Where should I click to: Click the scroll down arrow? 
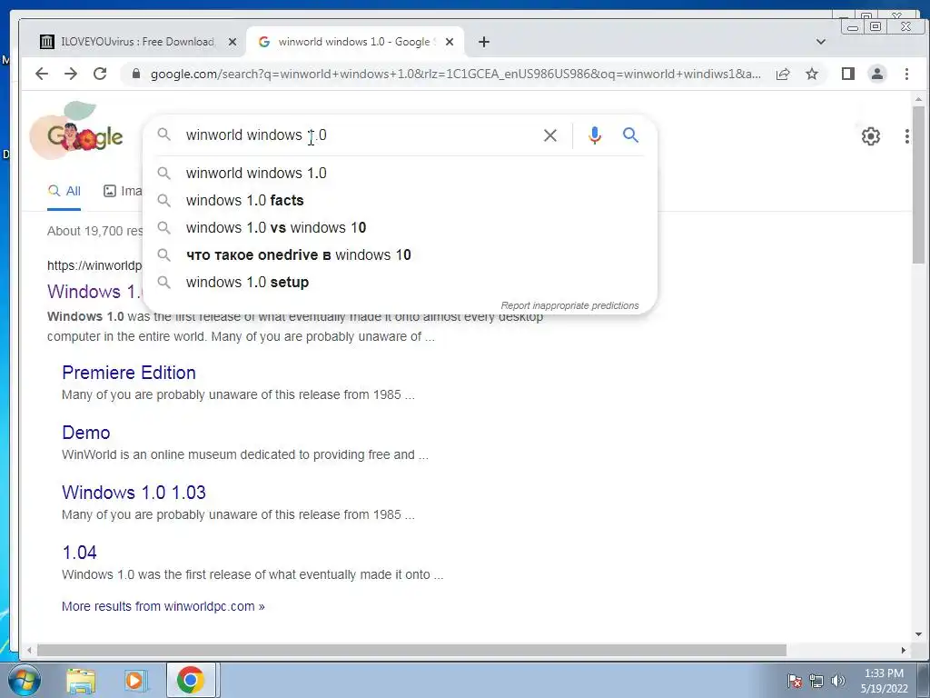(918, 634)
